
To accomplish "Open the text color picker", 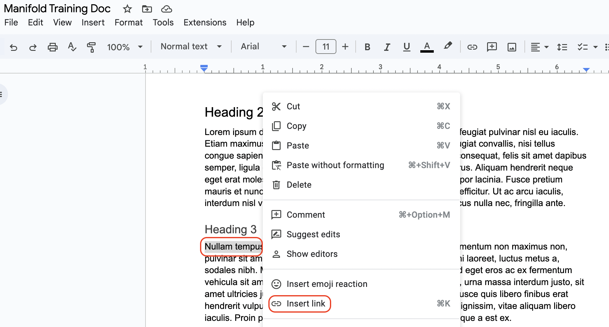I will [426, 47].
